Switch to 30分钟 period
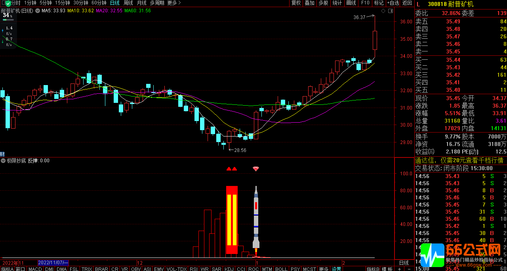507x271 pixels. pyautogui.click(x=81, y=3)
